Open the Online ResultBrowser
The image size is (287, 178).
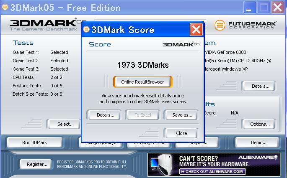pos(143,82)
